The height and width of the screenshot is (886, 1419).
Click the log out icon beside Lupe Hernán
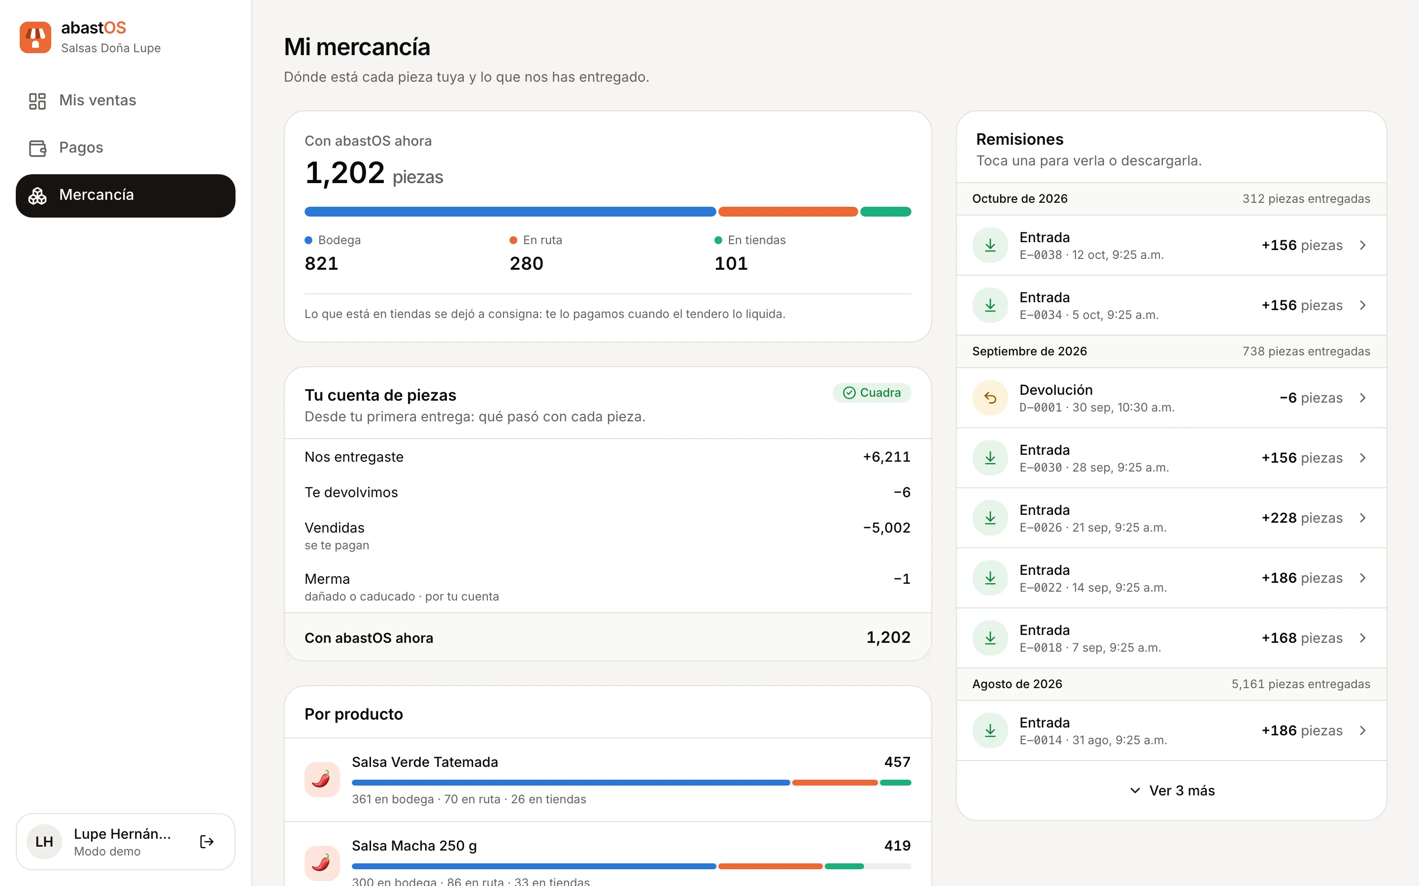coord(207,842)
